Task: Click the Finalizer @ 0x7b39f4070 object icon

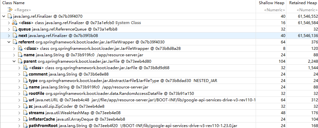Action: (9, 16)
